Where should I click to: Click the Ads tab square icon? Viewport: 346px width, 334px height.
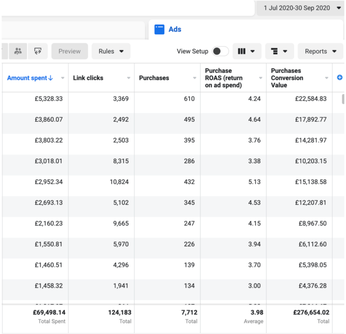point(159,29)
